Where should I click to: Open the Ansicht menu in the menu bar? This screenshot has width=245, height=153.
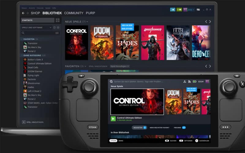point(32,8)
